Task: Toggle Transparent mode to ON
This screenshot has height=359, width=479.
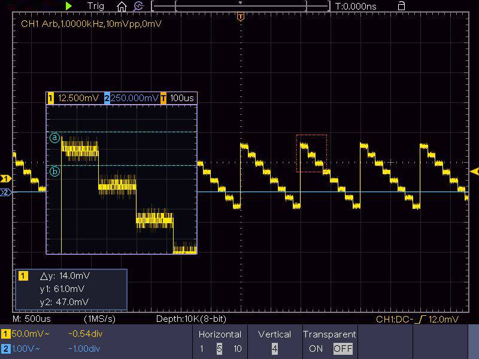Action: point(316,349)
